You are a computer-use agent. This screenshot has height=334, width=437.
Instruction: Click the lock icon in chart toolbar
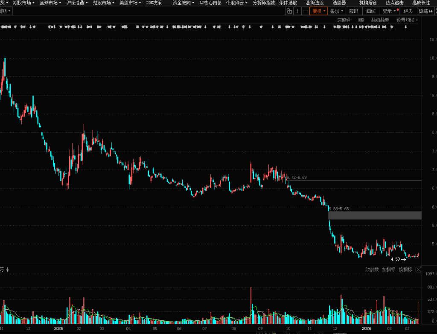289,11
